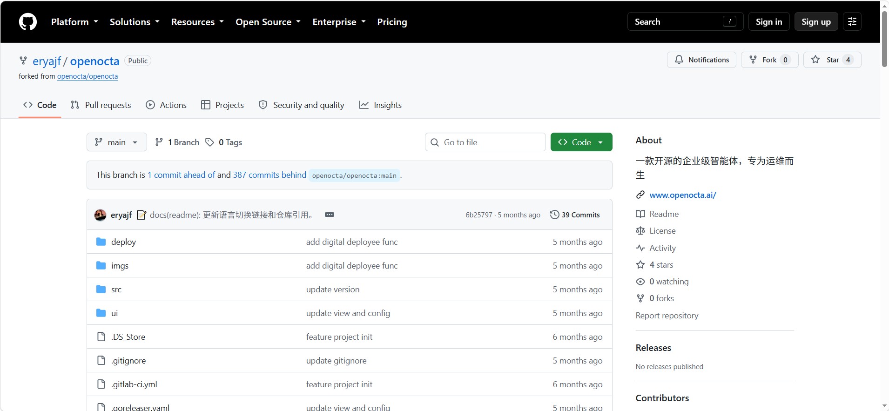Open the appearance settings icon beside Sign up

[x=852, y=21]
